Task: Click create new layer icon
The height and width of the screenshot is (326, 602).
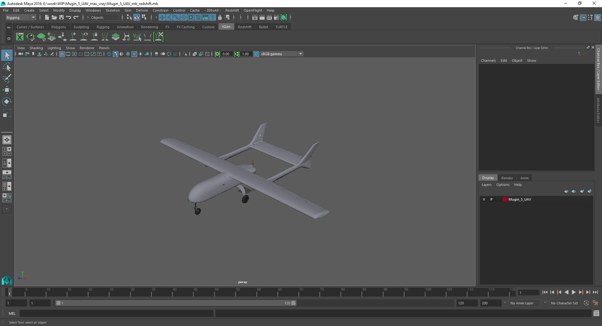Action: pyautogui.click(x=582, y=191)
